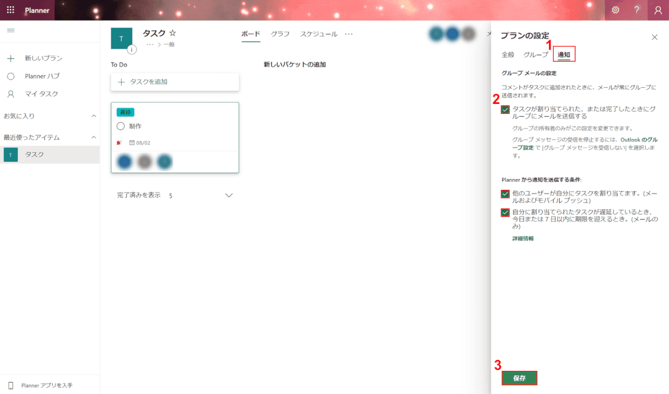Click Planner アプリを入手 link

click(x=47, y=385)
